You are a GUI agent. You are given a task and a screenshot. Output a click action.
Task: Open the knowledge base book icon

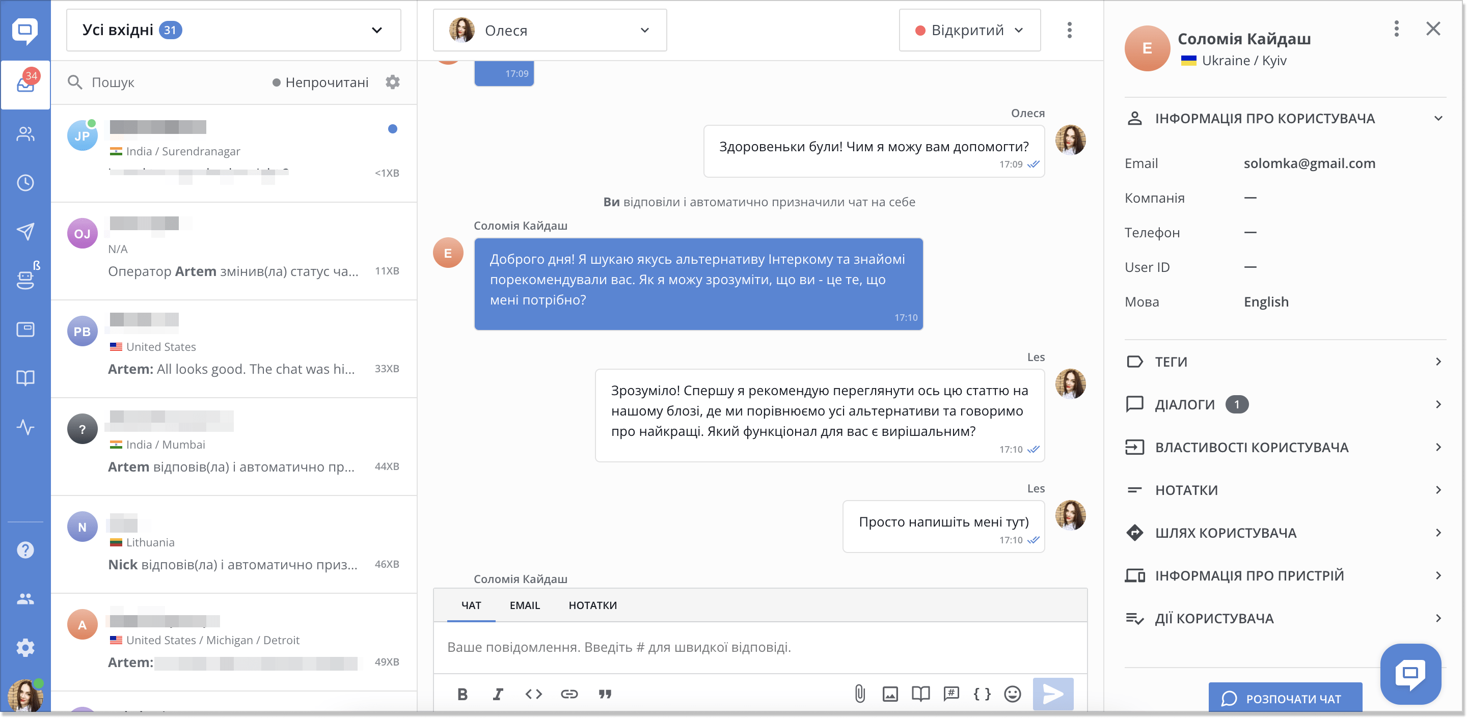[25, 378]
